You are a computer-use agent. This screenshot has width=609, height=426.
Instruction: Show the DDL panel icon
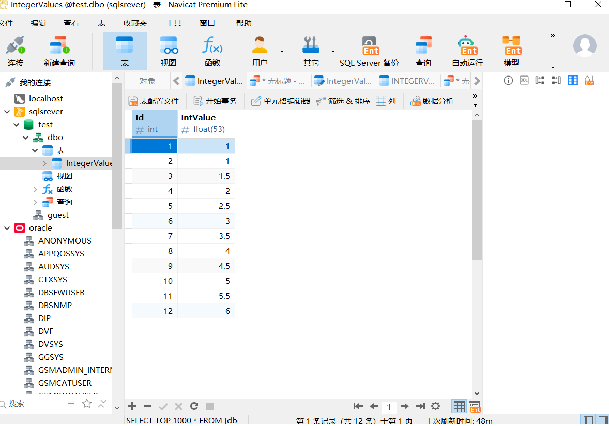(524, 80)
